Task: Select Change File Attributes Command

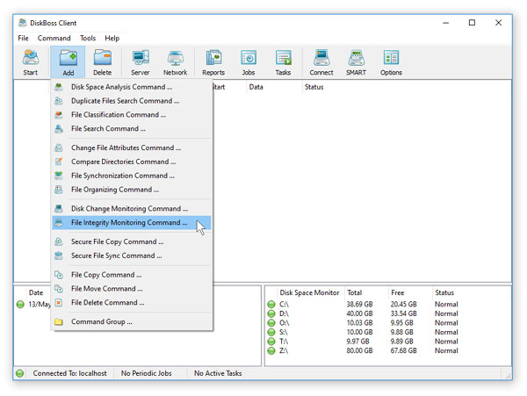Action: [132, 148]
